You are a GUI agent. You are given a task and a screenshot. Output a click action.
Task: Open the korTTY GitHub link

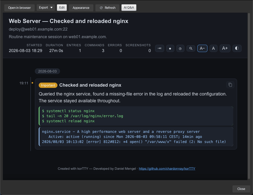pyautogui.click(x=167, y=168)
